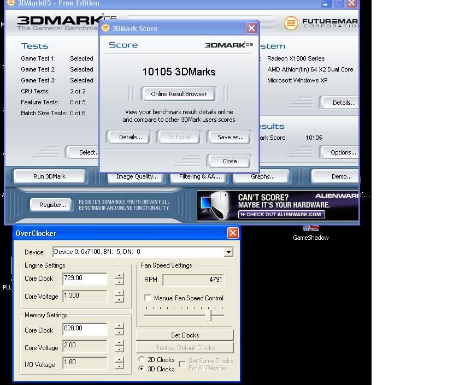Decrease Engine Core Clock with down arrow
The image size is (459, 385).
(x=119, y=282)
